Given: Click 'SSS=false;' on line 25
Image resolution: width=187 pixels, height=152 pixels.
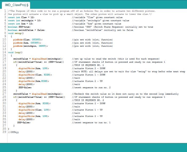Looking at the screenshot, I should 25,88.
